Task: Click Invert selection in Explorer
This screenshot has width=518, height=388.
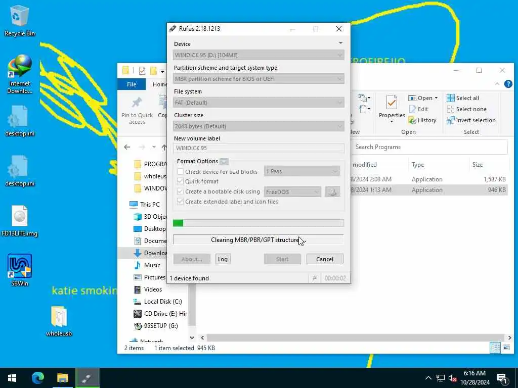Action: (x=471, y=120)
